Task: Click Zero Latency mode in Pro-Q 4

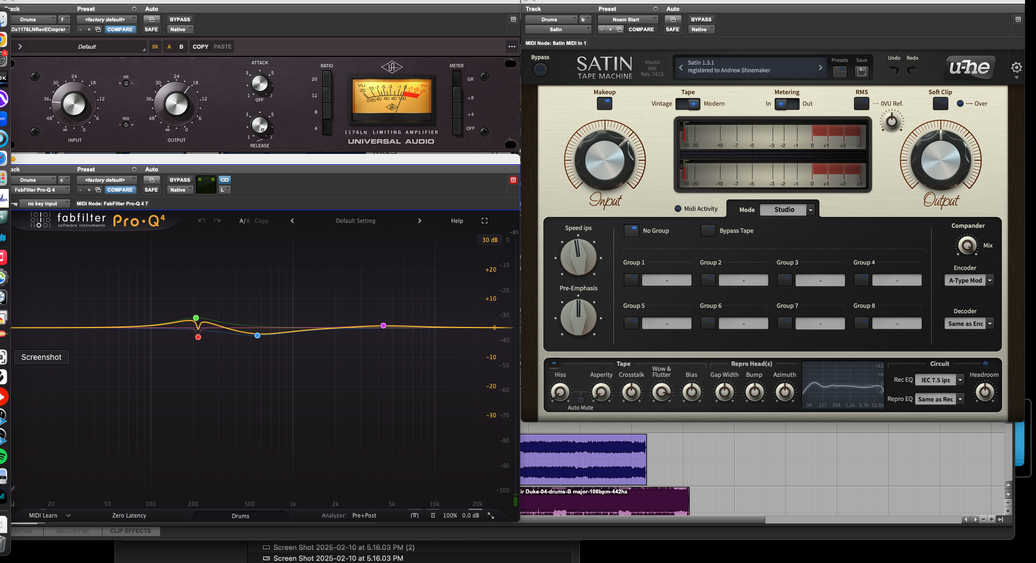Action: tap(129, 515)
